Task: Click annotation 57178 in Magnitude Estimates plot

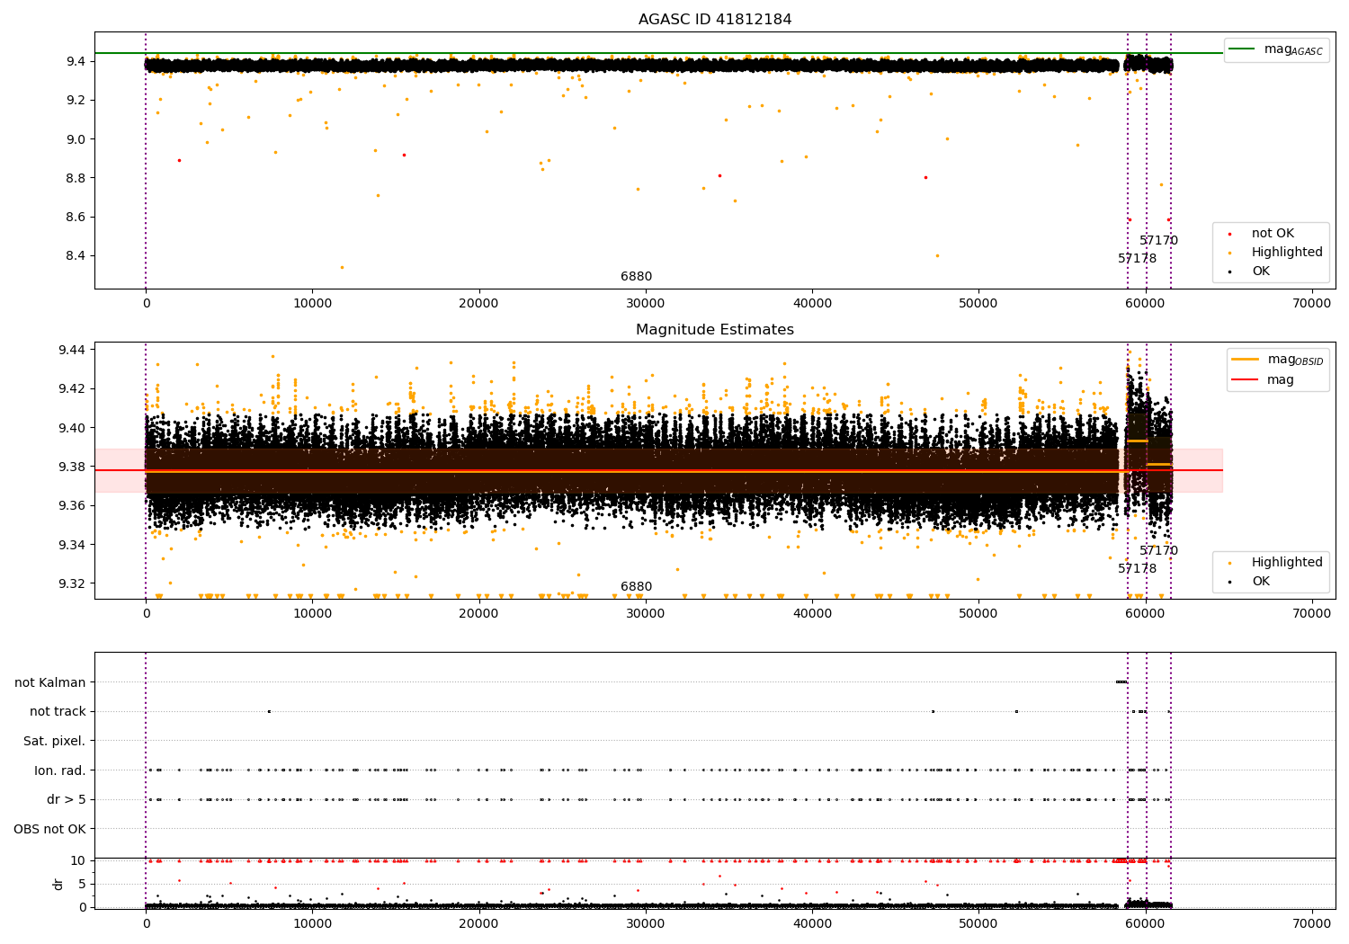Action: pos(1138,569)
